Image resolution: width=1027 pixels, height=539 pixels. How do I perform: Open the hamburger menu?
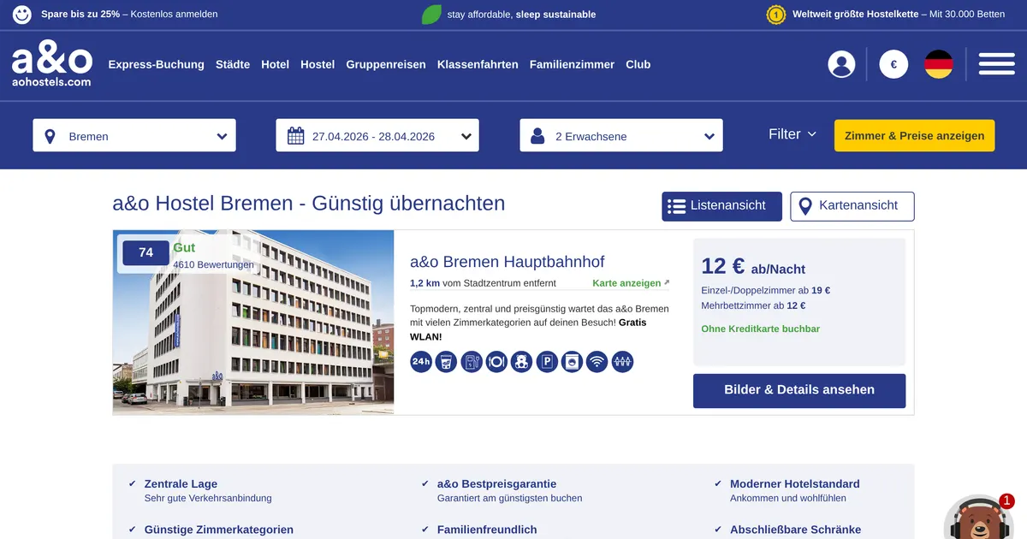(x=996, y=64)
